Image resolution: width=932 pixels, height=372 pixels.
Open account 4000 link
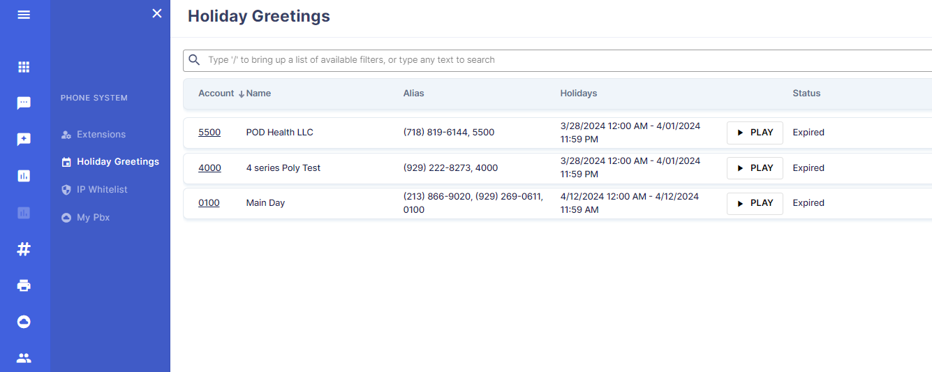(x=209, y=168)
